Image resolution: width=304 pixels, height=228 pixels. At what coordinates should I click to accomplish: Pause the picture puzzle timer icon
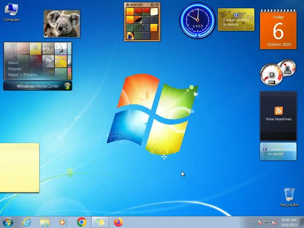pyautogui.click(x=128, y=5)
